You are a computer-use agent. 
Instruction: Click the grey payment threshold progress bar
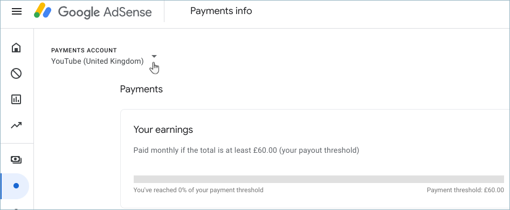pos(319,179)
